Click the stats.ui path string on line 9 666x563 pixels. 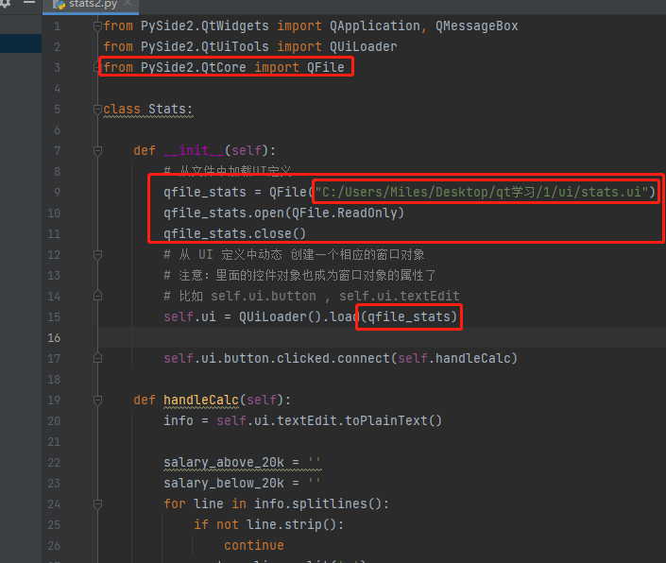pos(482,193)
